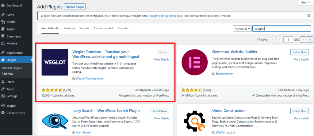314x136 pixels.
Task: Click the Upload Plugin button
Action: click(x=75, y=6)
